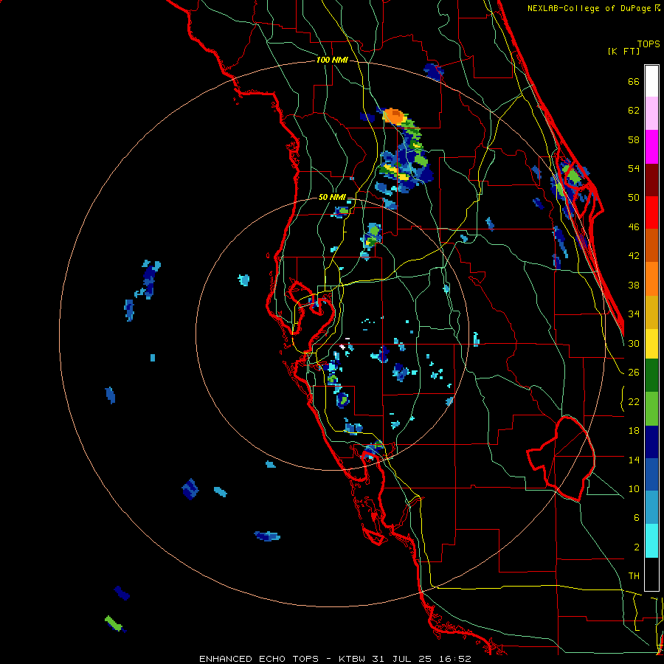The width and height of the screenshot is (664, 664).
Task: Select the black TH swatch at legend bottom
Action: tap(651, 574)
